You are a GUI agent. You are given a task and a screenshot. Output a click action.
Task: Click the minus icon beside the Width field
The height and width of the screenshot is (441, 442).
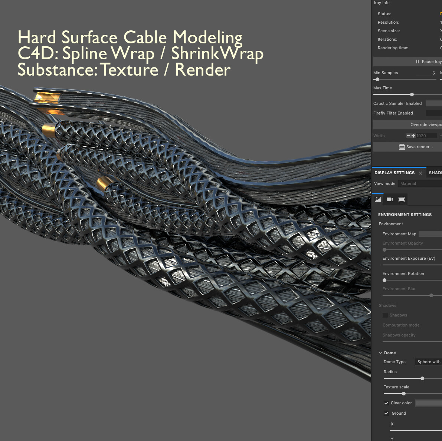(408, 135)
